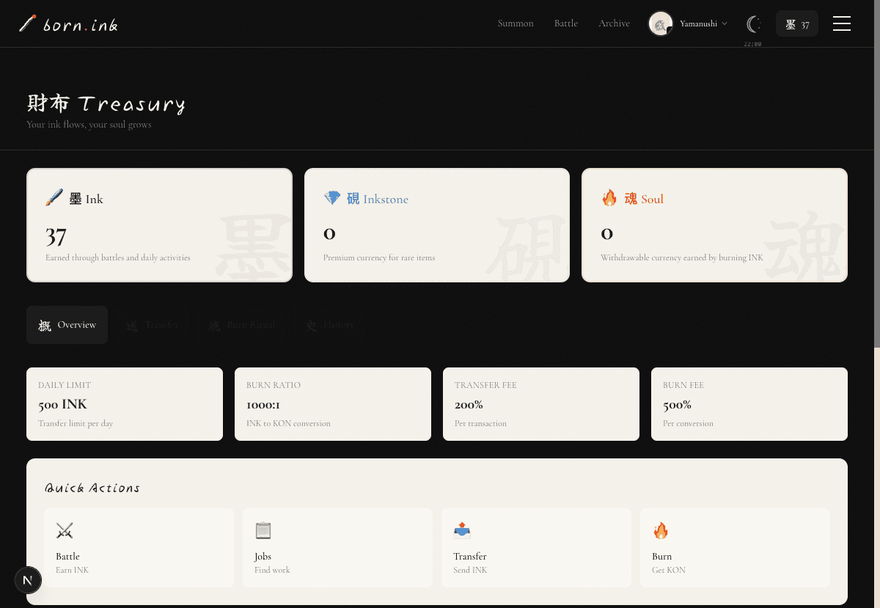Screen dimensions: 880x608
Task: Click the Soul currency card
Action: pyautogui.click(x=714, y=225)
